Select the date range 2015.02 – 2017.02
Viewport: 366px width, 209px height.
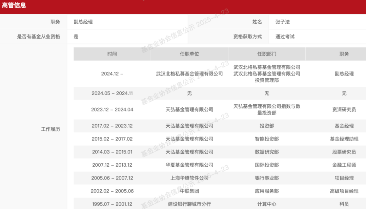tap(112, 139)
